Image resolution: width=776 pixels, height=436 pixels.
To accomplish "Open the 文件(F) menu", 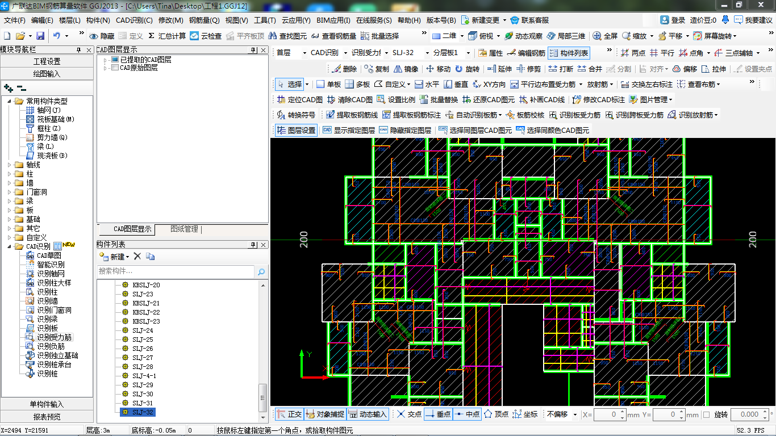I will click(x=15, y=20).
